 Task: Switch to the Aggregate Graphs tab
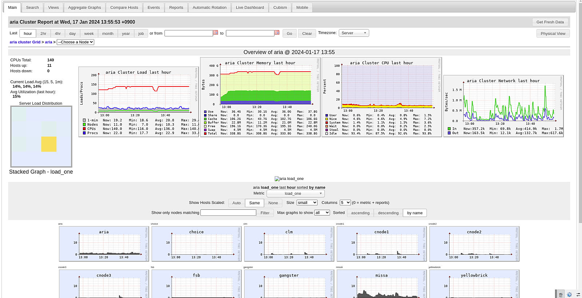point(84,7)
